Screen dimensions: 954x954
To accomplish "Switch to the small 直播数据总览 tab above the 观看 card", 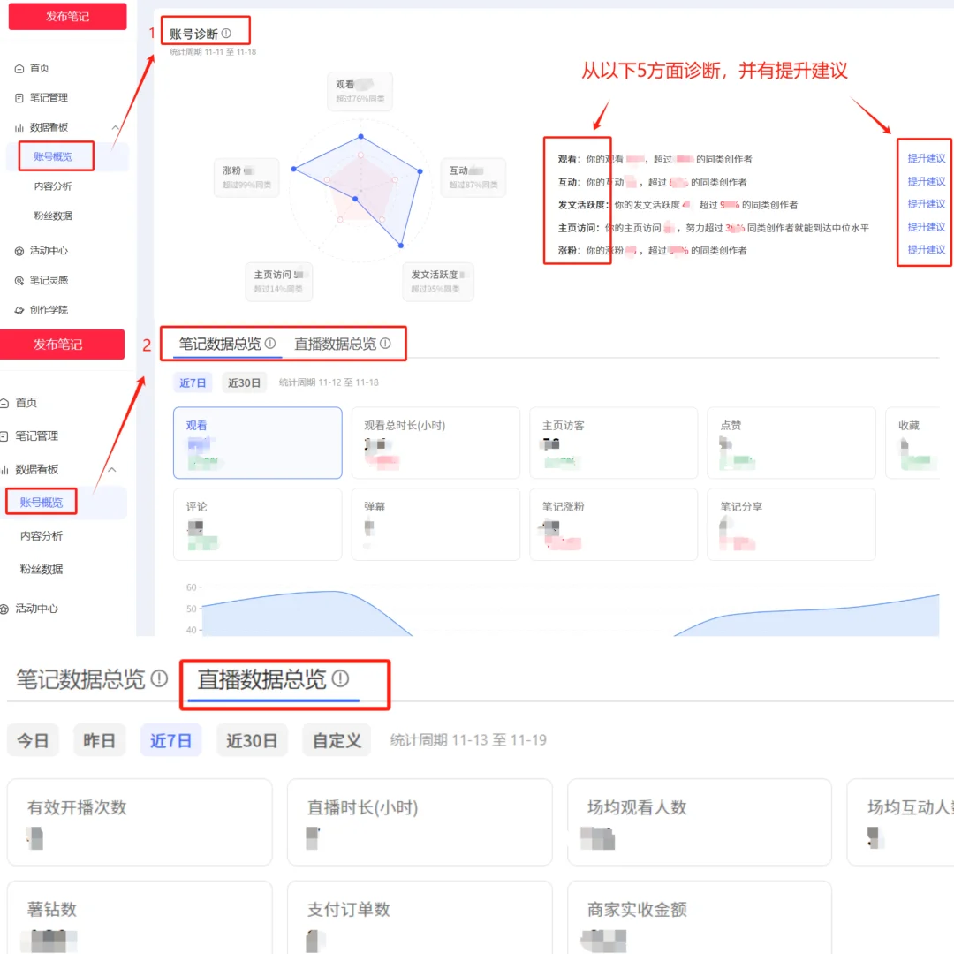I will coord(336,344).
